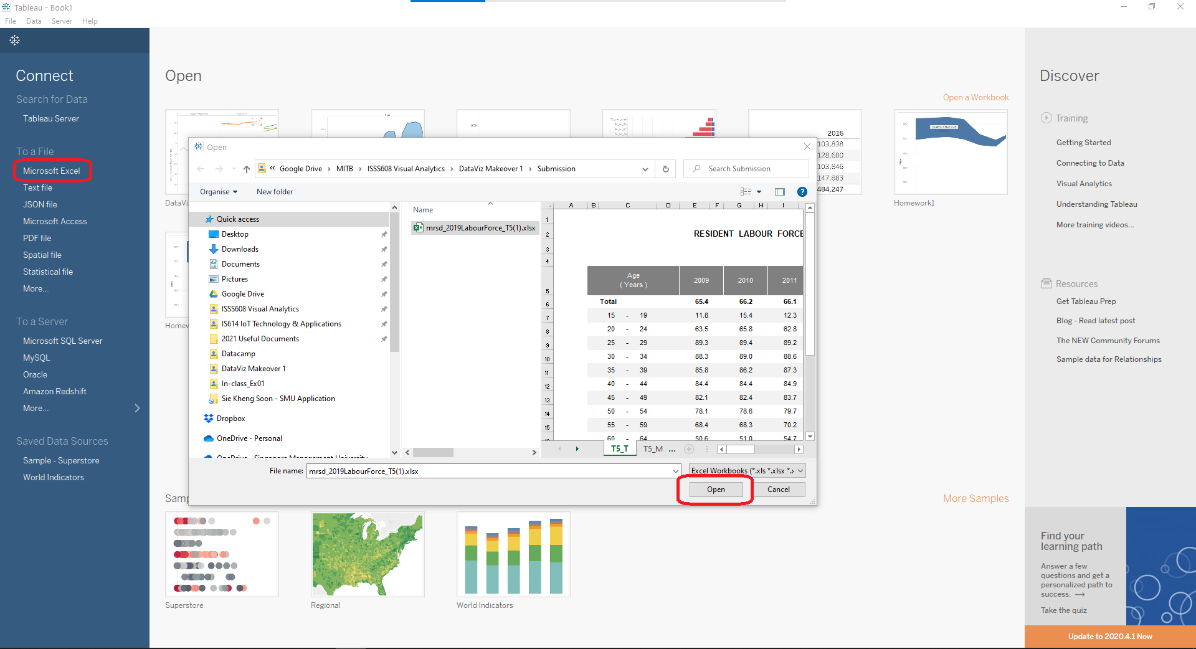Unpin Documents from Quick access

click(384, 263)
